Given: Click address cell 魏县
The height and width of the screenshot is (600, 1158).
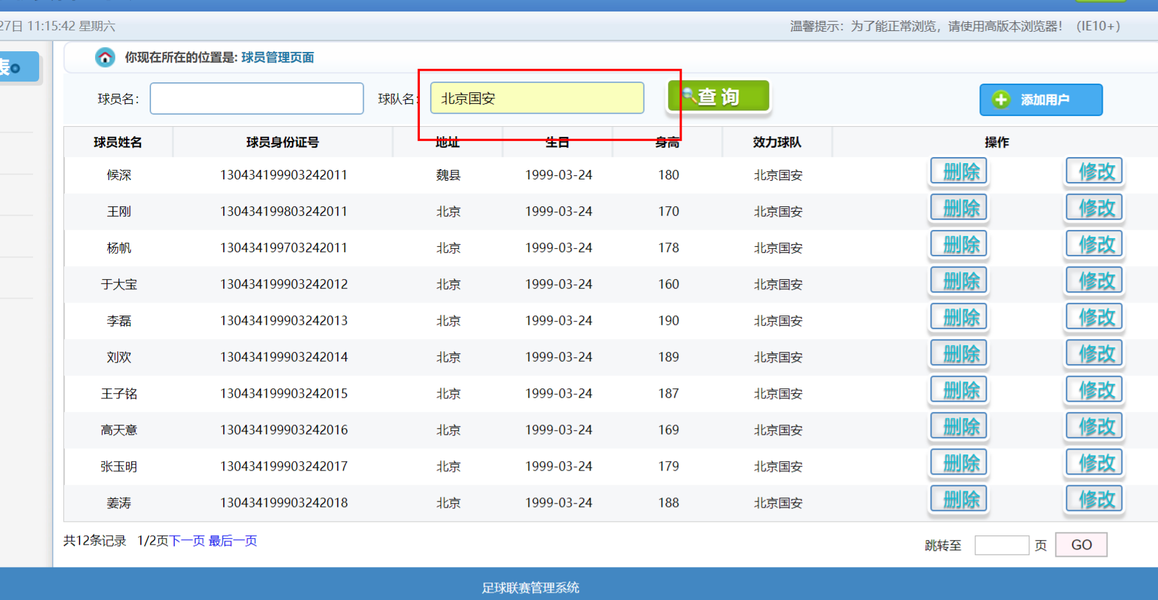Looking at the screenshot, I should [448, 175].
